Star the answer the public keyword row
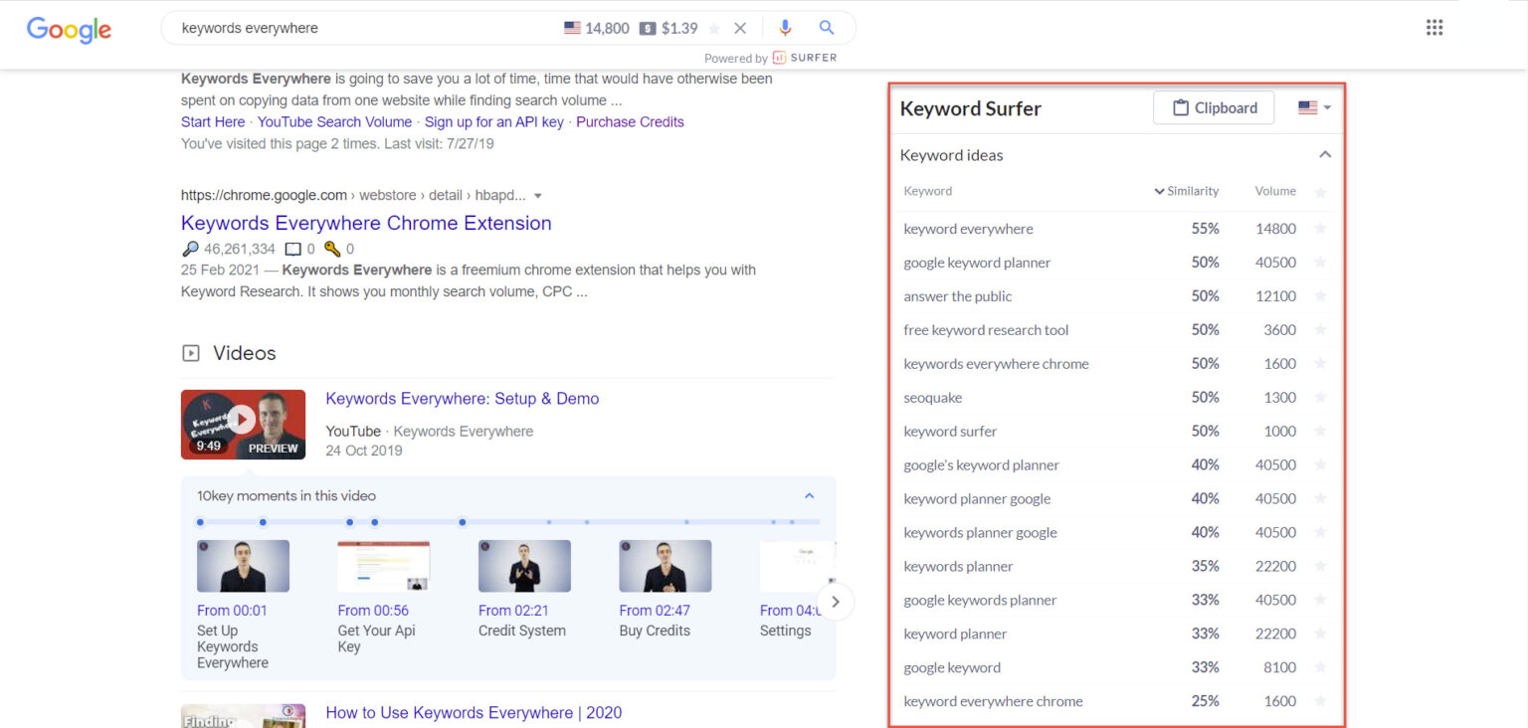 click(1321, 295)
